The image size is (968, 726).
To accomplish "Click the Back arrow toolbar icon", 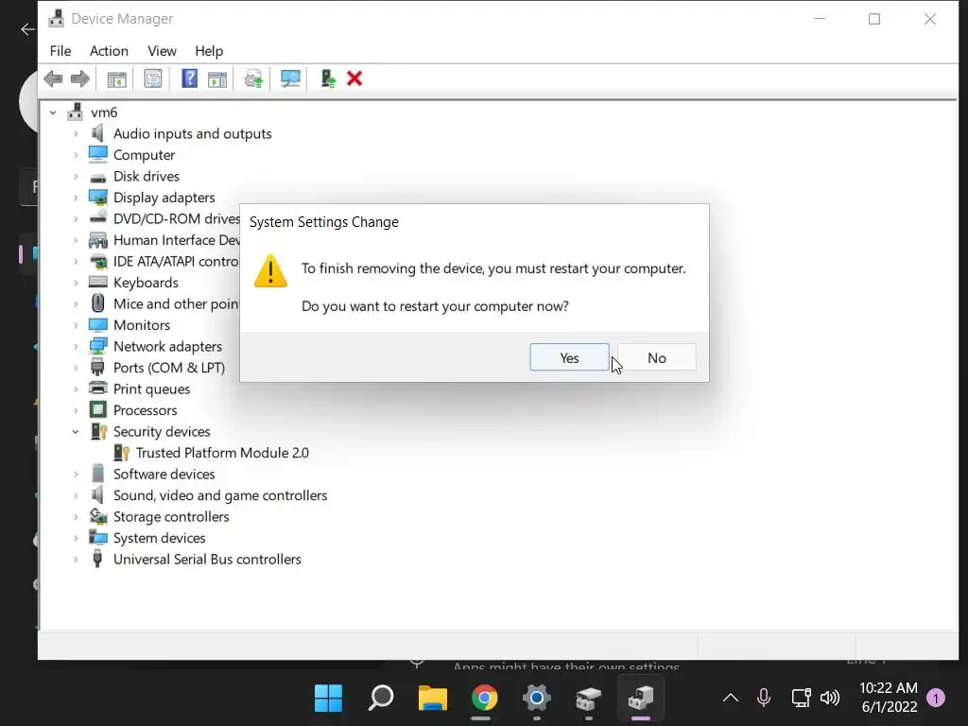I will [54, 78].
